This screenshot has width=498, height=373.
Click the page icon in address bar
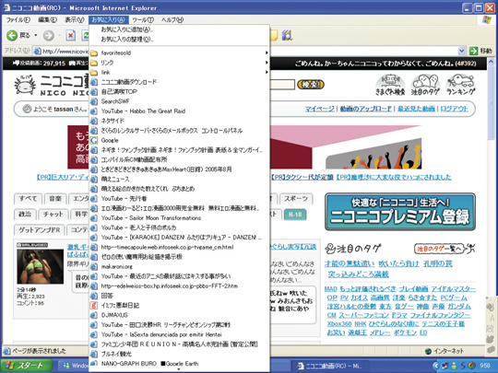click(37, 51)
